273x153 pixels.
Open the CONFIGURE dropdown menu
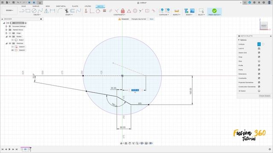pyautogui.click(x=164, y=15)
